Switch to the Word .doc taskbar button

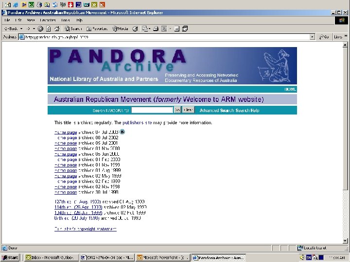(x=107, y=258)
